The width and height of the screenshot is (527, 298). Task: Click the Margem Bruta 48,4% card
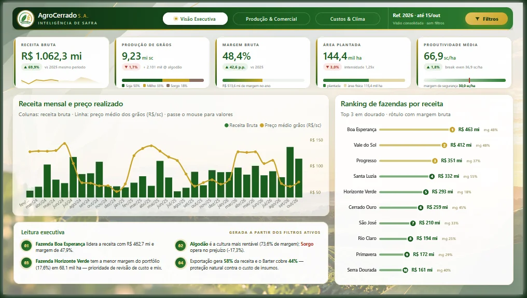click(x=263, y=63)
